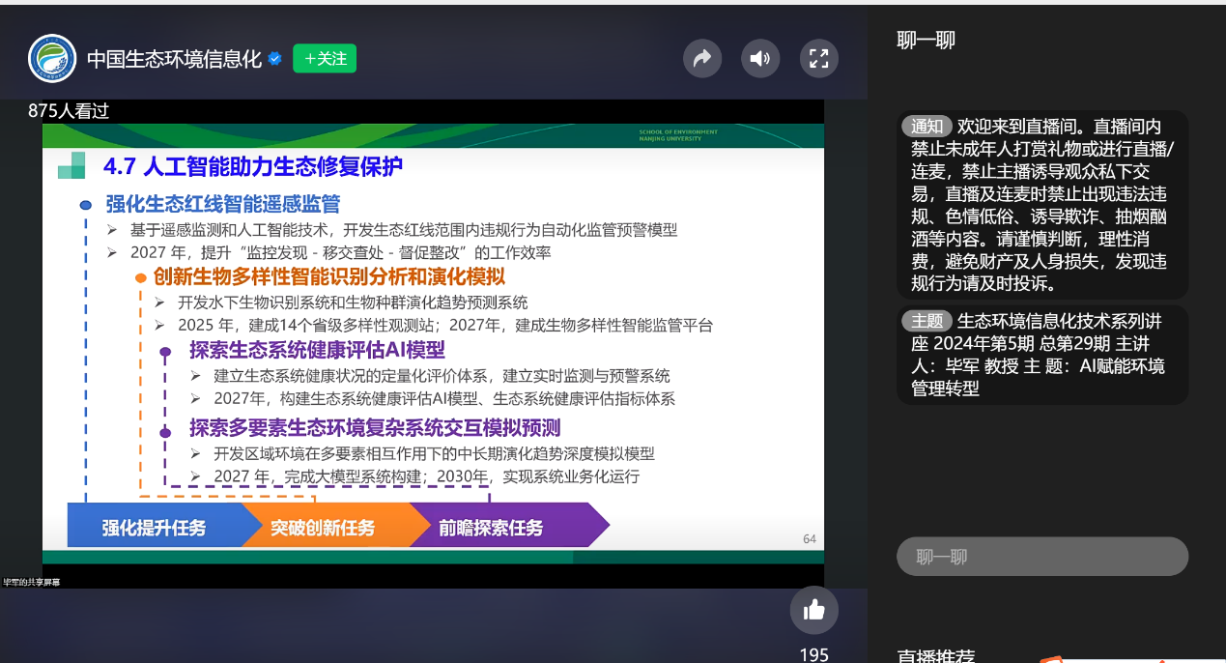Click the purple 前瞻探索任务 arrow on the slide
This screenshot has width=1226, height=663.
coord(492,528)
